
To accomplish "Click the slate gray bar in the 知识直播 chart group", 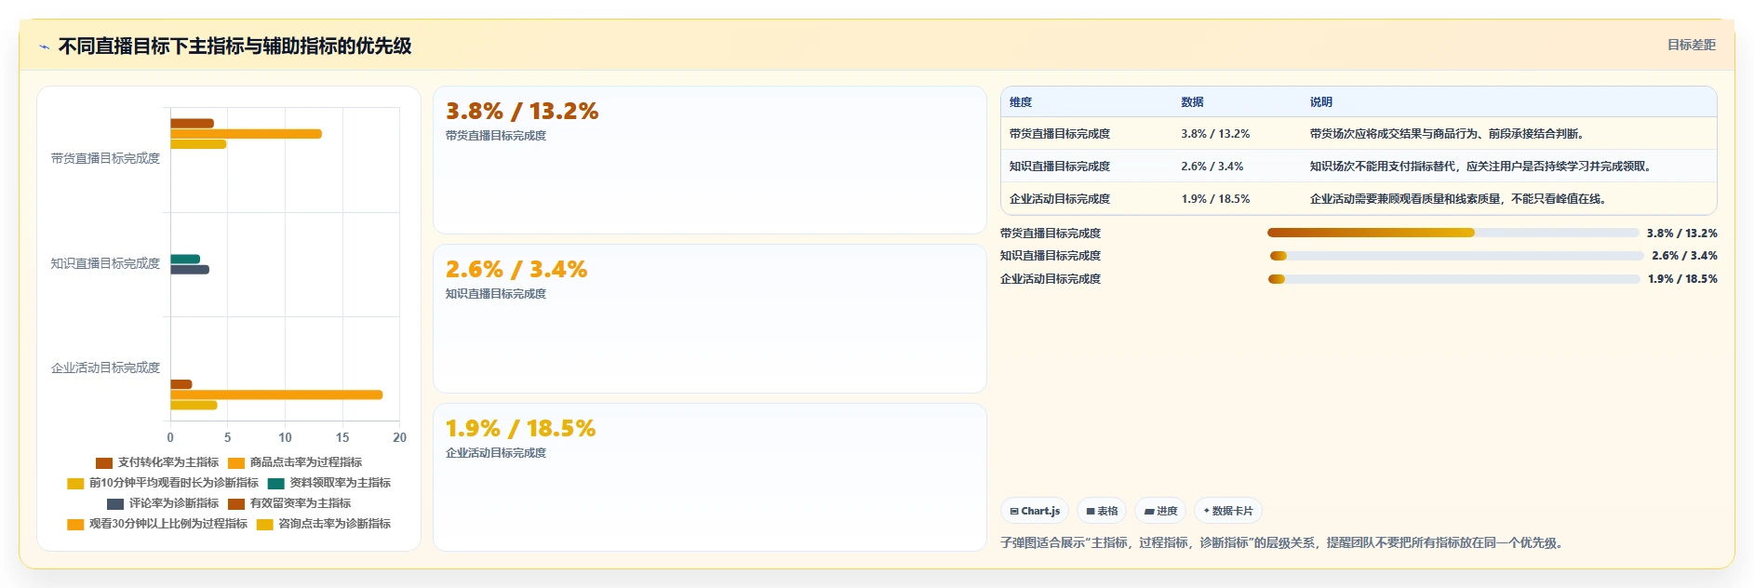I will coord(190,270).
